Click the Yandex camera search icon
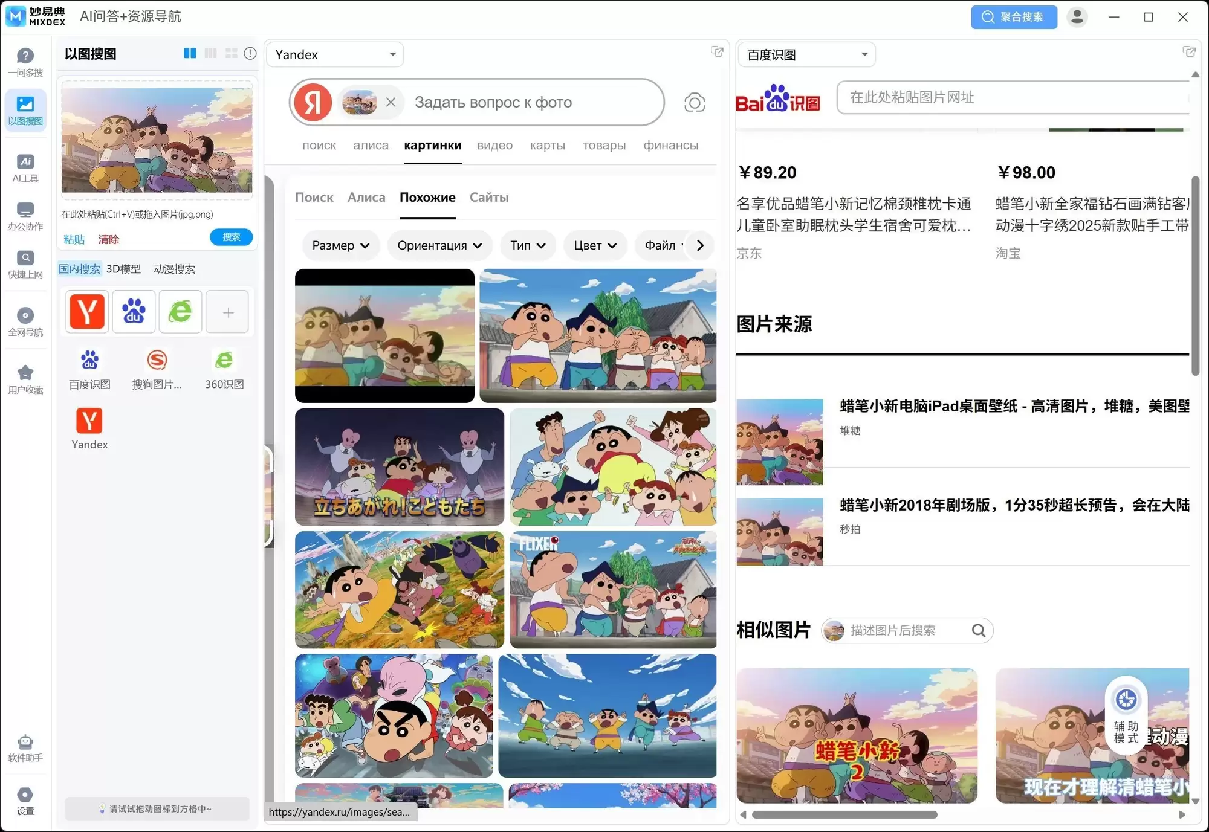Viewport: 1209px width, 832px height. click(695, 103)
